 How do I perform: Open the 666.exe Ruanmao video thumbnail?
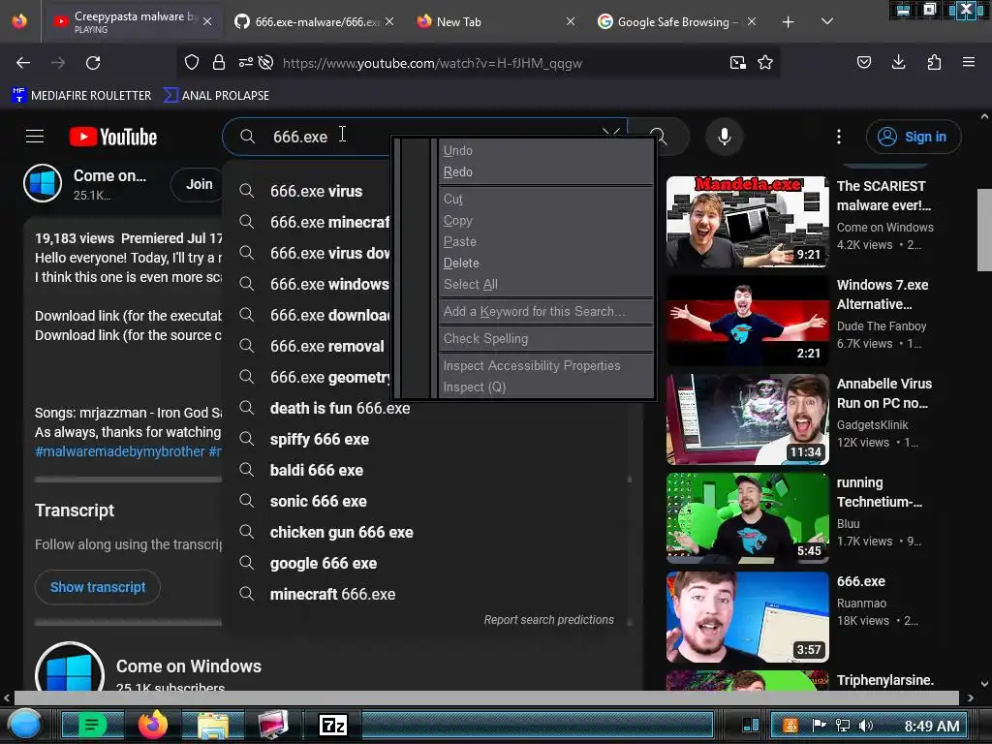[747, 617]
